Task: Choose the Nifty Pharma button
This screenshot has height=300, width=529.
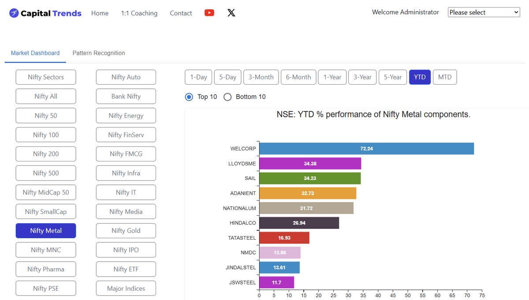Action: coord(46,269)
